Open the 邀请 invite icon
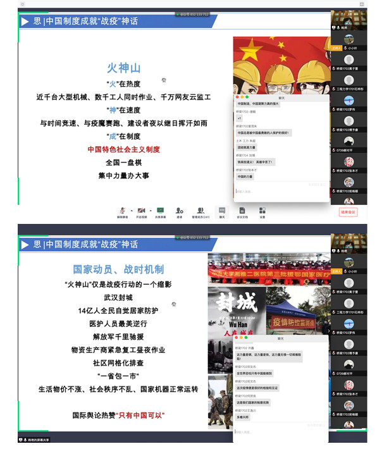 [x=180, y=210]
